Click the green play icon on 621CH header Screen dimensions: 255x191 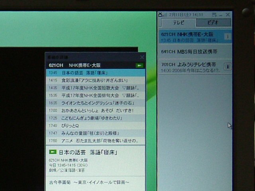click(x=139, y=65)
